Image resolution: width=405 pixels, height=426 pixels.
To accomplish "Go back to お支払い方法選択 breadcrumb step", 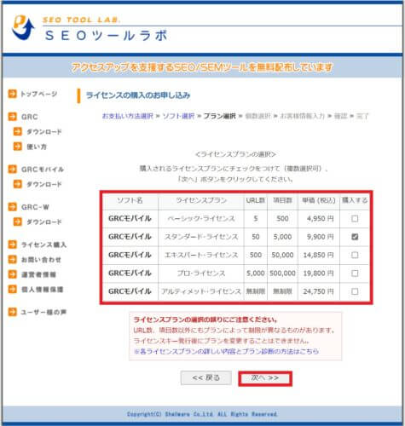I will coord(128,116).
